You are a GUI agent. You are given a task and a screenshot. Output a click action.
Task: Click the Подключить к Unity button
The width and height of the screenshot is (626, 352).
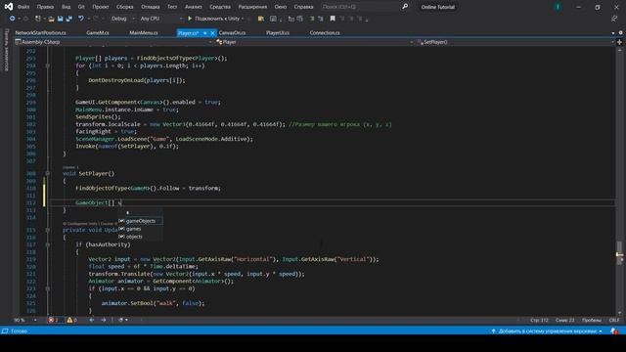coord(215,19)
